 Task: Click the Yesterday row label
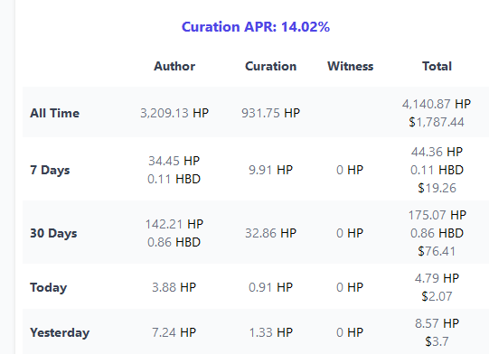click(60, 333)
